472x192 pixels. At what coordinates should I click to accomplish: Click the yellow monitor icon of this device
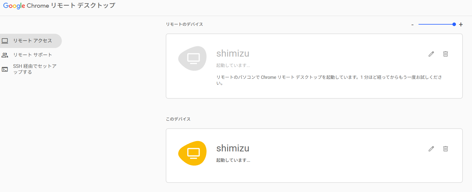(193, 153)
